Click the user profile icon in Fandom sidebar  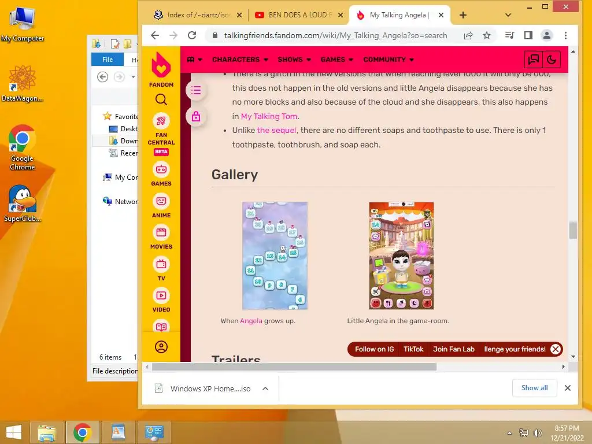(161, 347)
